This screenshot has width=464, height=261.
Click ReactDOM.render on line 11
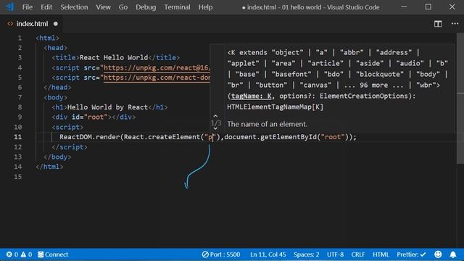[x=90, y=137]
